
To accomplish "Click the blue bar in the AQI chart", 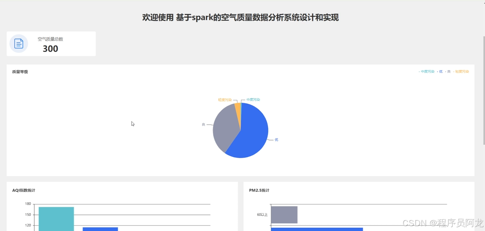I will 100,229.
